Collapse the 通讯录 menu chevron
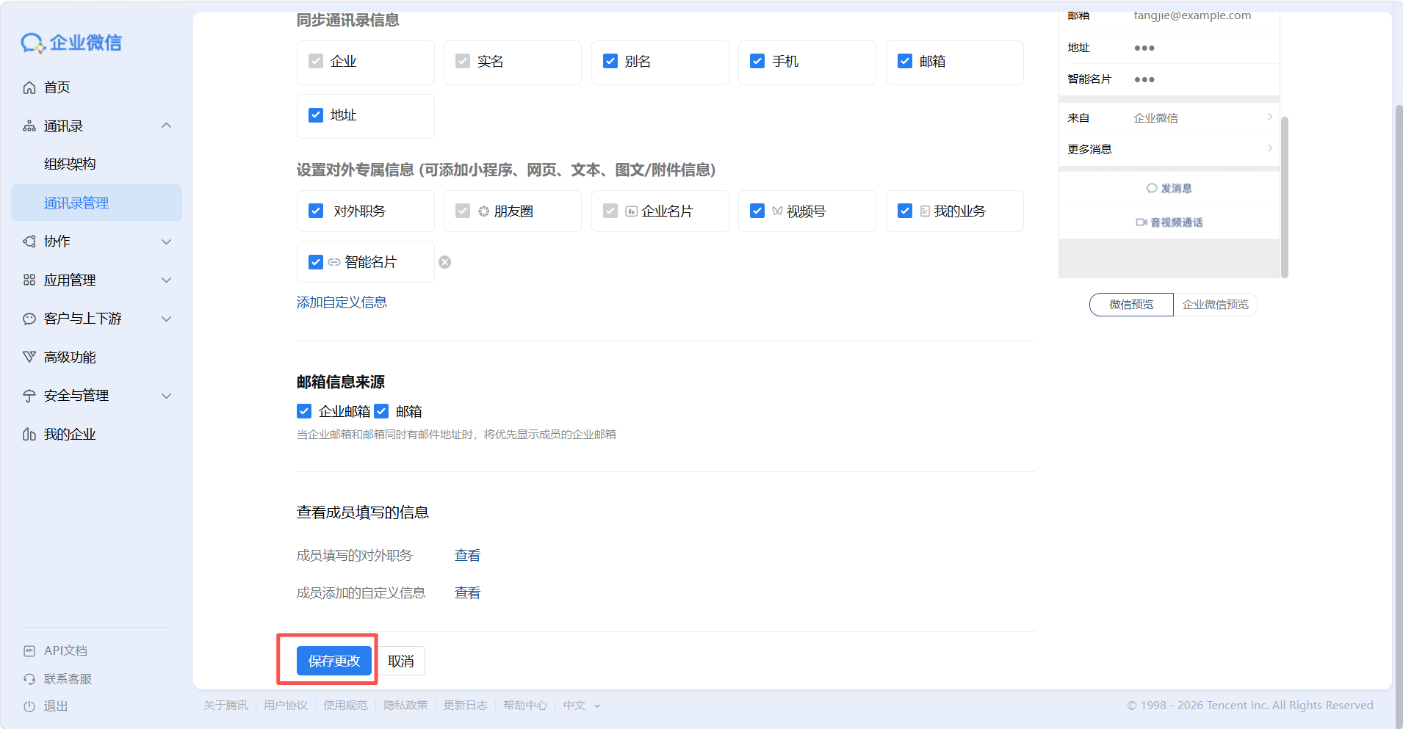This screenshot has width=1403, height=729. [167, 126]
